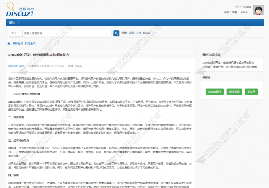Open the 帖子 search type dropdown
The height and width of the screenshot is (188, 269).
tap(15, 33)
